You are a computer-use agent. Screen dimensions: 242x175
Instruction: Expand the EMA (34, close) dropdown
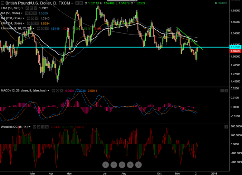23,23
